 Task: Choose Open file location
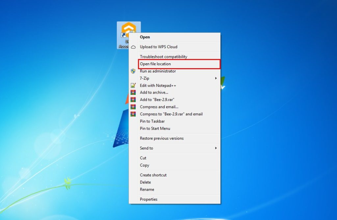pos(155,64)
